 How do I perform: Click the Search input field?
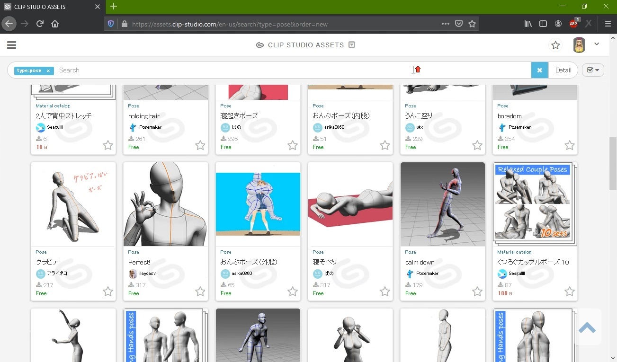pos(294,70)
